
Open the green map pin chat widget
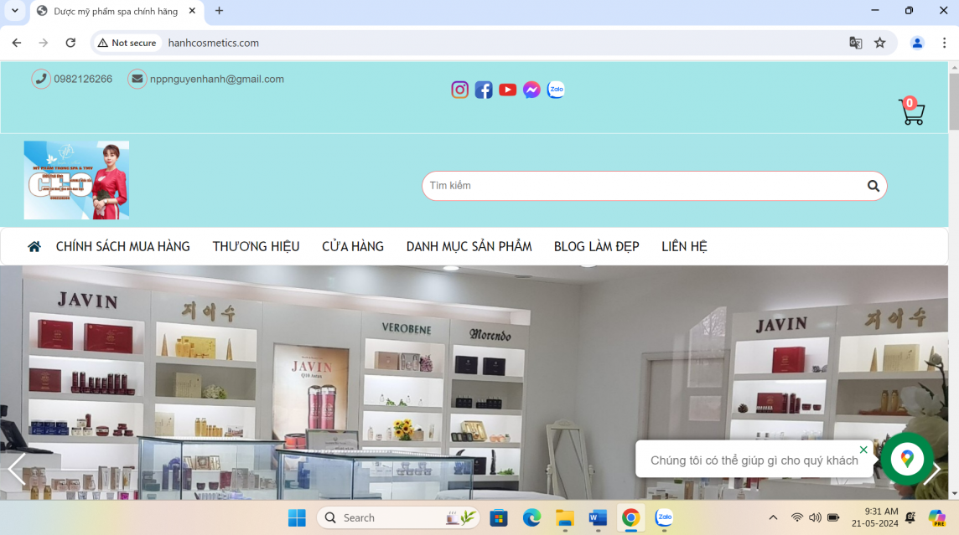907,459
